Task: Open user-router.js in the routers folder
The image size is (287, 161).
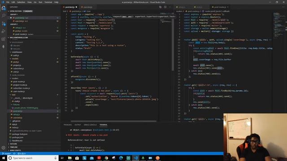Action: pyautogui.click(x=19, y=91)
